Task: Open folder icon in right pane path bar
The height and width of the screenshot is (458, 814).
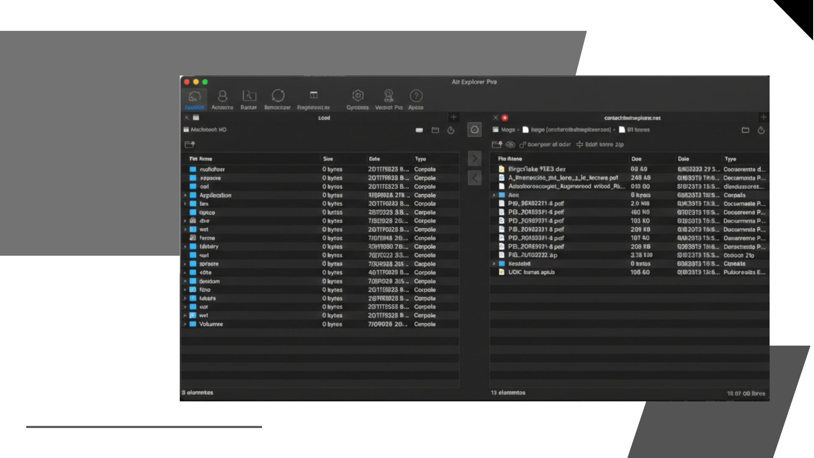Action: coord(745,130)
